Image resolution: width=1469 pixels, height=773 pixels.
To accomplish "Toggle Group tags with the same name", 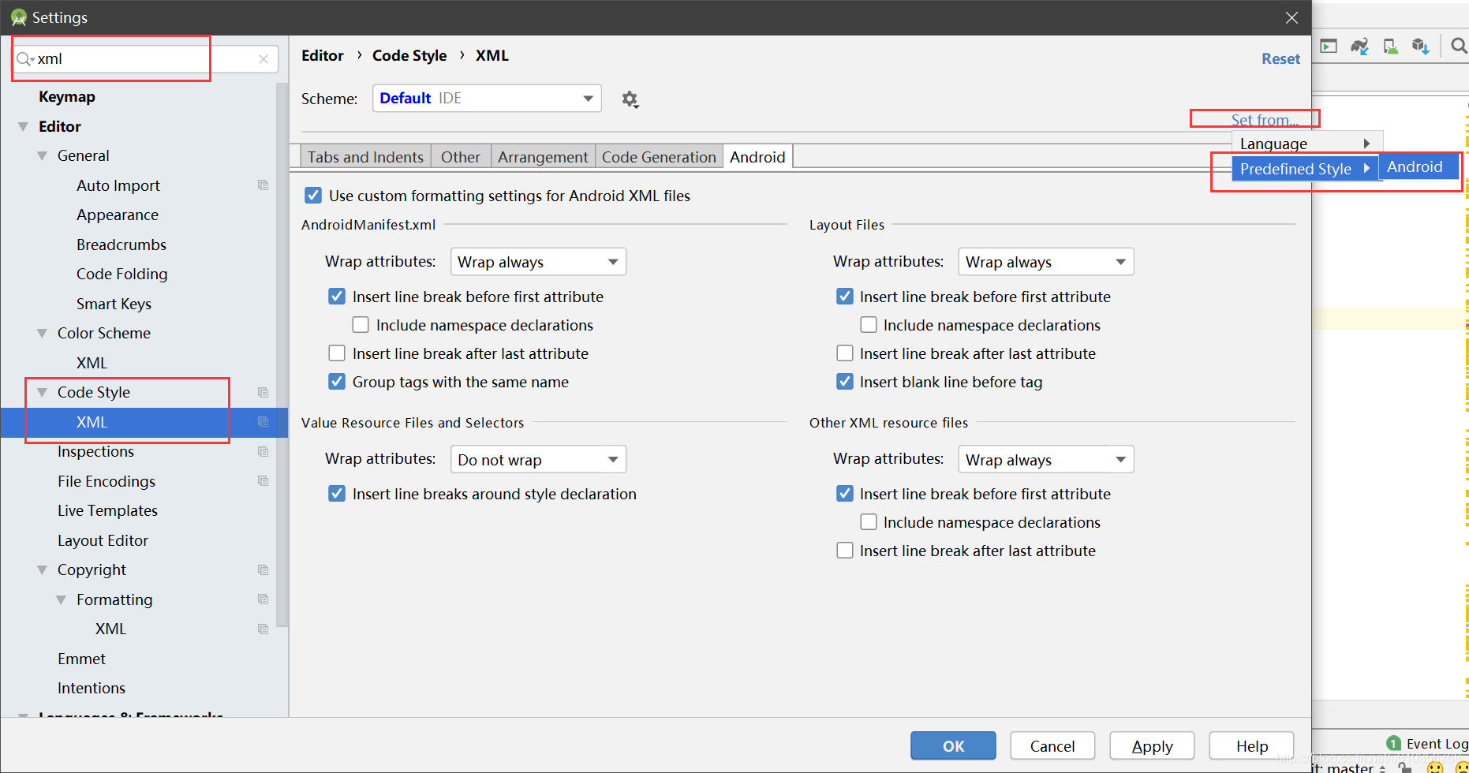I will point(337,382).
